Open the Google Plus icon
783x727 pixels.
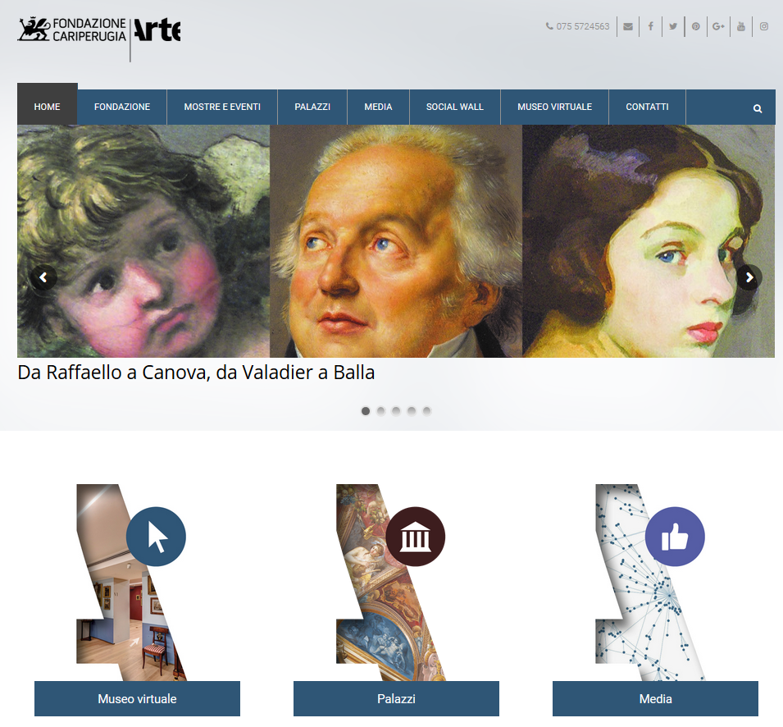[x=718, y=26]
